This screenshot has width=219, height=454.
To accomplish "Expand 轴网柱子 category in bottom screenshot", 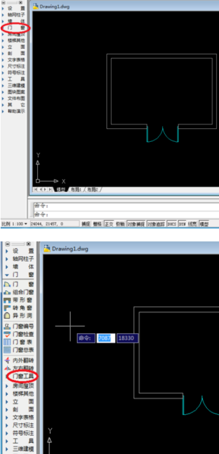I will 19,259.
